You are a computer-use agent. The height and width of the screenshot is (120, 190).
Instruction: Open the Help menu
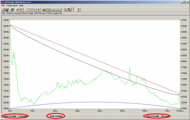coord(21,6)
